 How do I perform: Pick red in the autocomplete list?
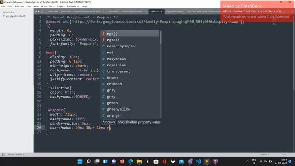[x=130, y=53]
